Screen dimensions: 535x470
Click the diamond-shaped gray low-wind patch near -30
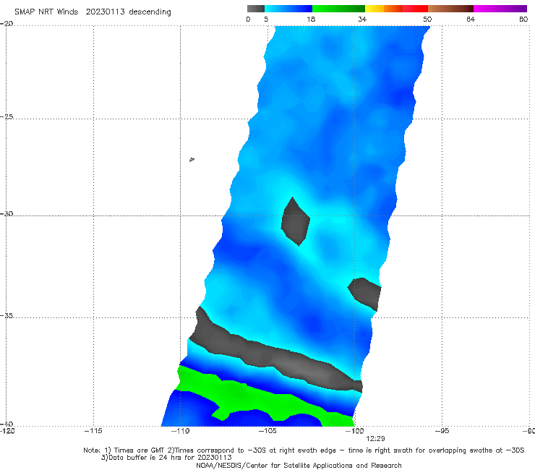point(295,222)
